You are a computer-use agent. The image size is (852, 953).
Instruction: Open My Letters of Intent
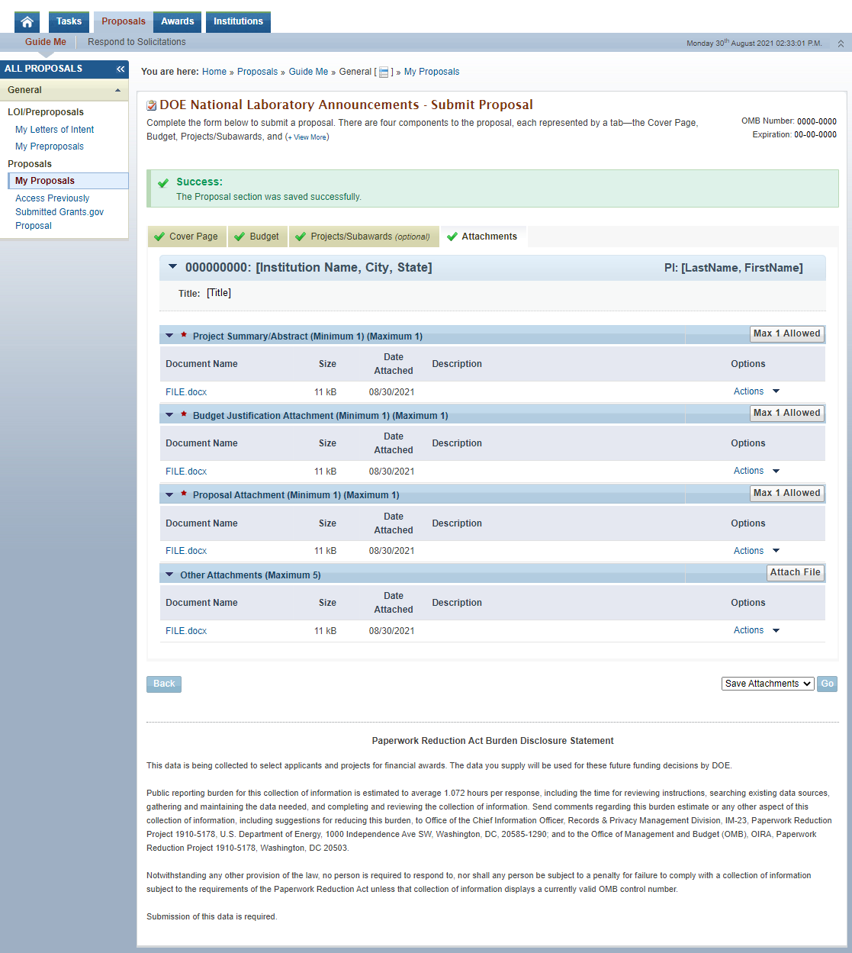click(x=55, y=130)
